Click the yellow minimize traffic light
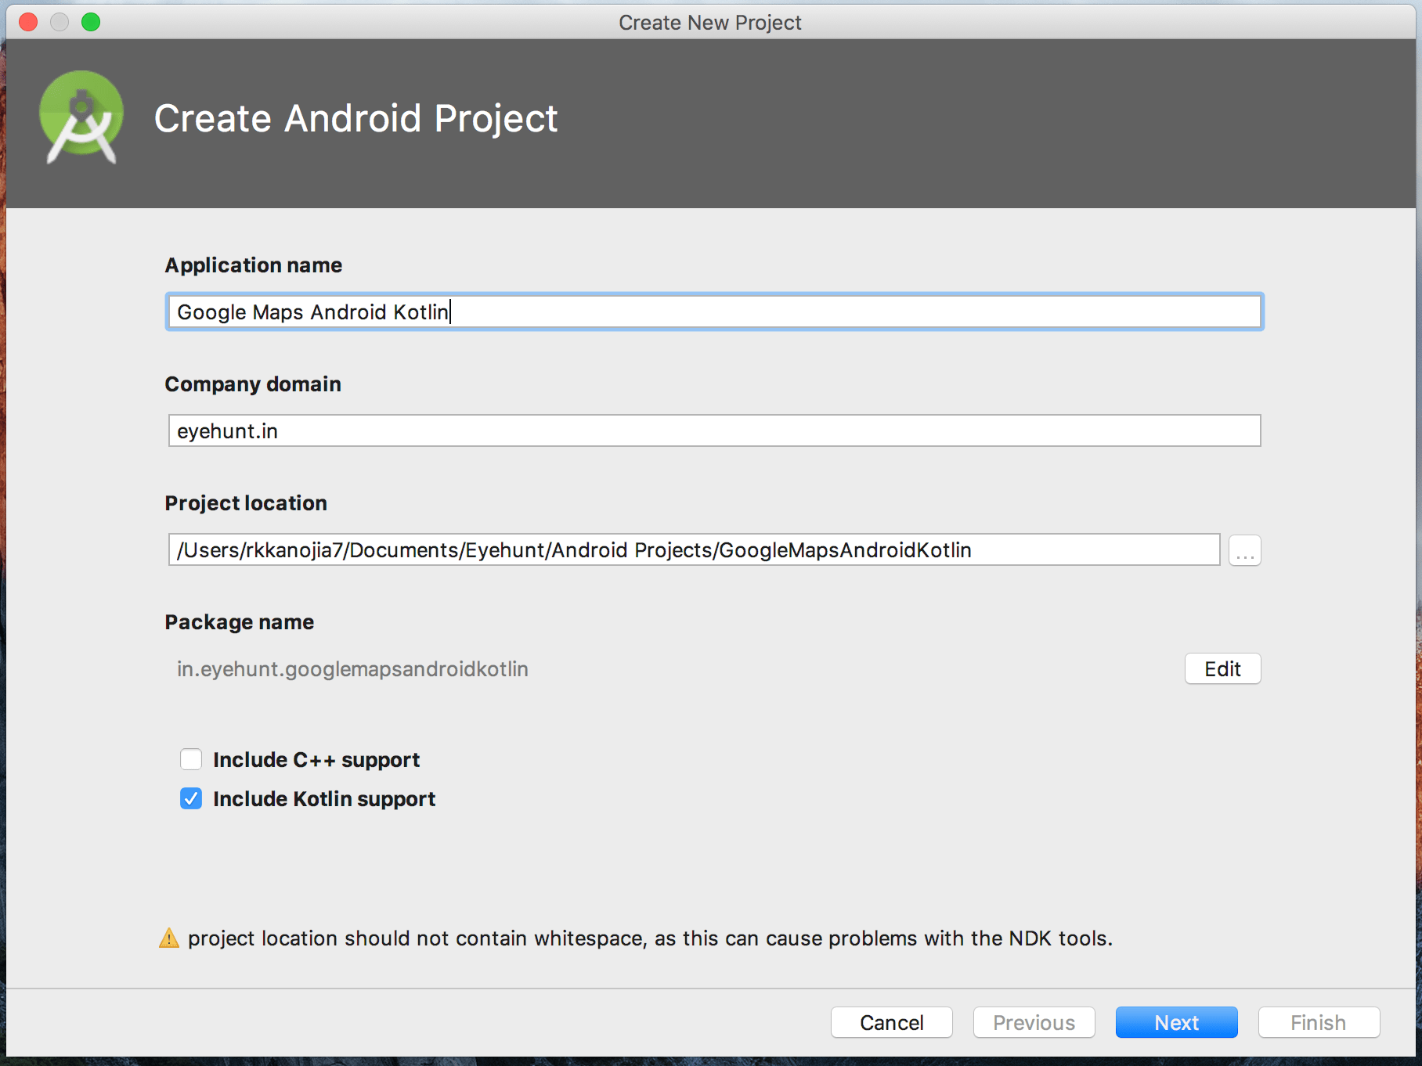Viewport: 1422px width, 1066px height. coord(60,22)
